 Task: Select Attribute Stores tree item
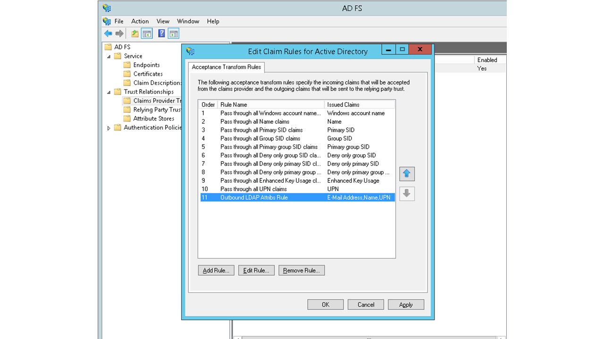[153, 119]
